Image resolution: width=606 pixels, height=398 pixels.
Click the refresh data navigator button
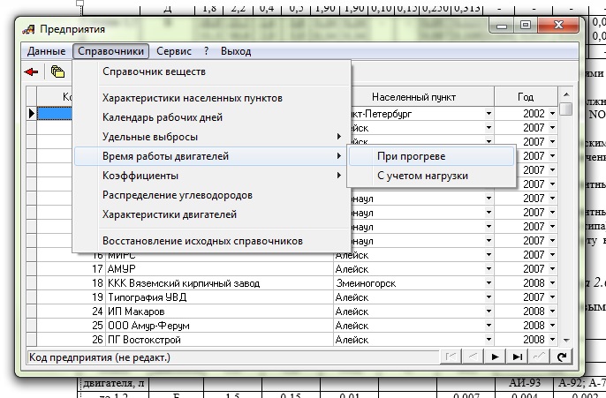pyautogui.click(x=559, y=357)
